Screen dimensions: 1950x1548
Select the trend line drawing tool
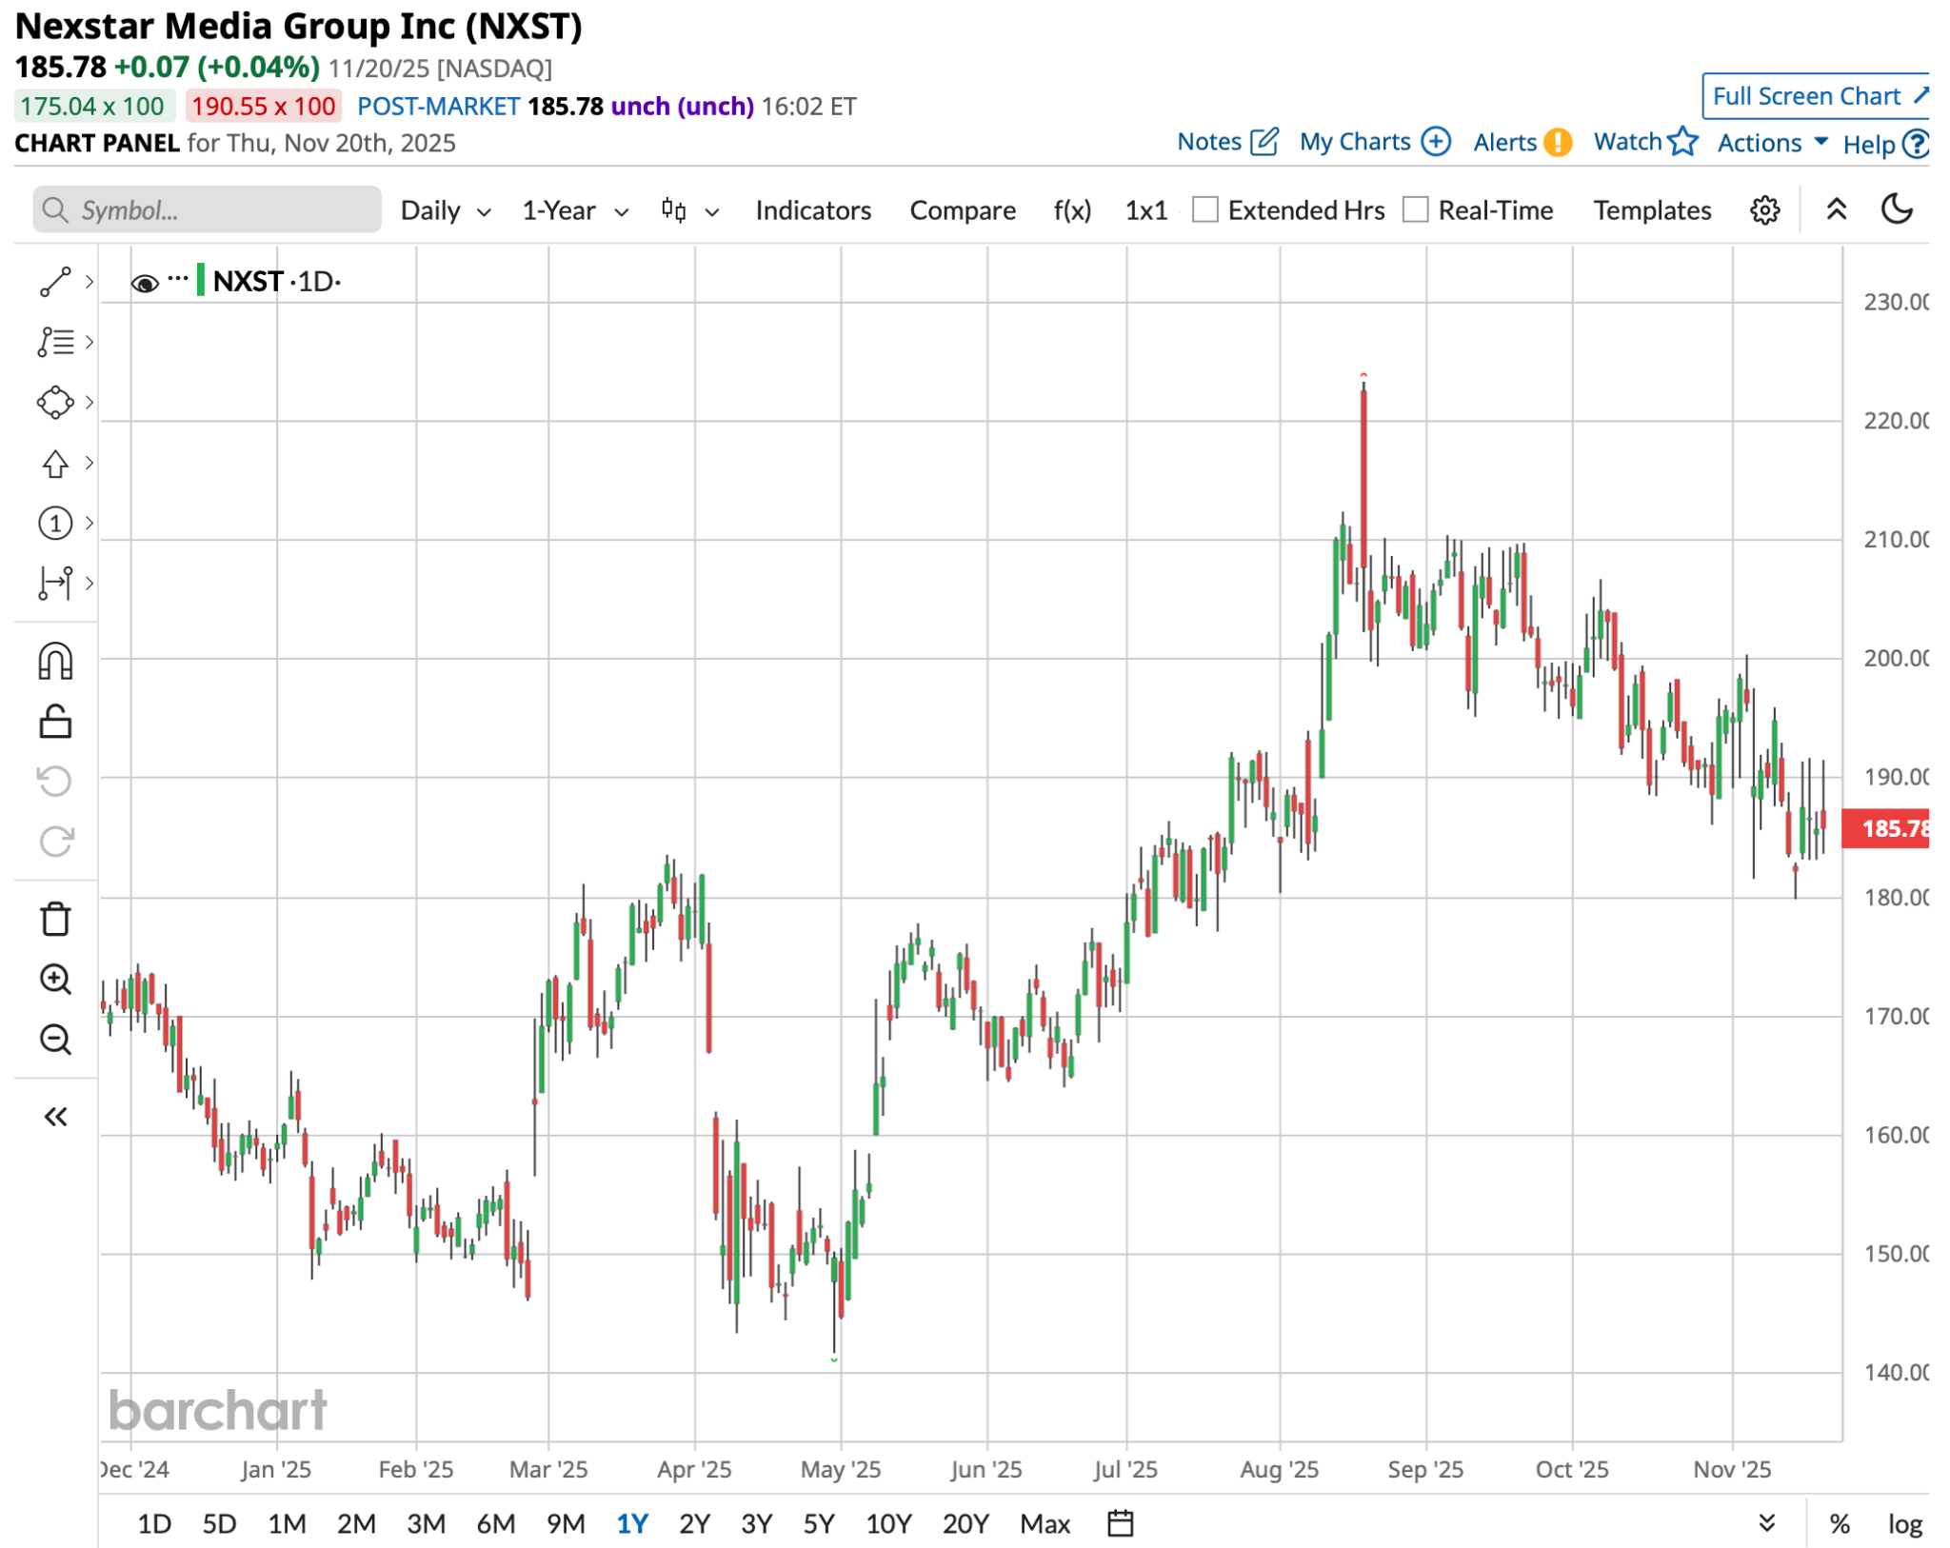click(55, 282)
